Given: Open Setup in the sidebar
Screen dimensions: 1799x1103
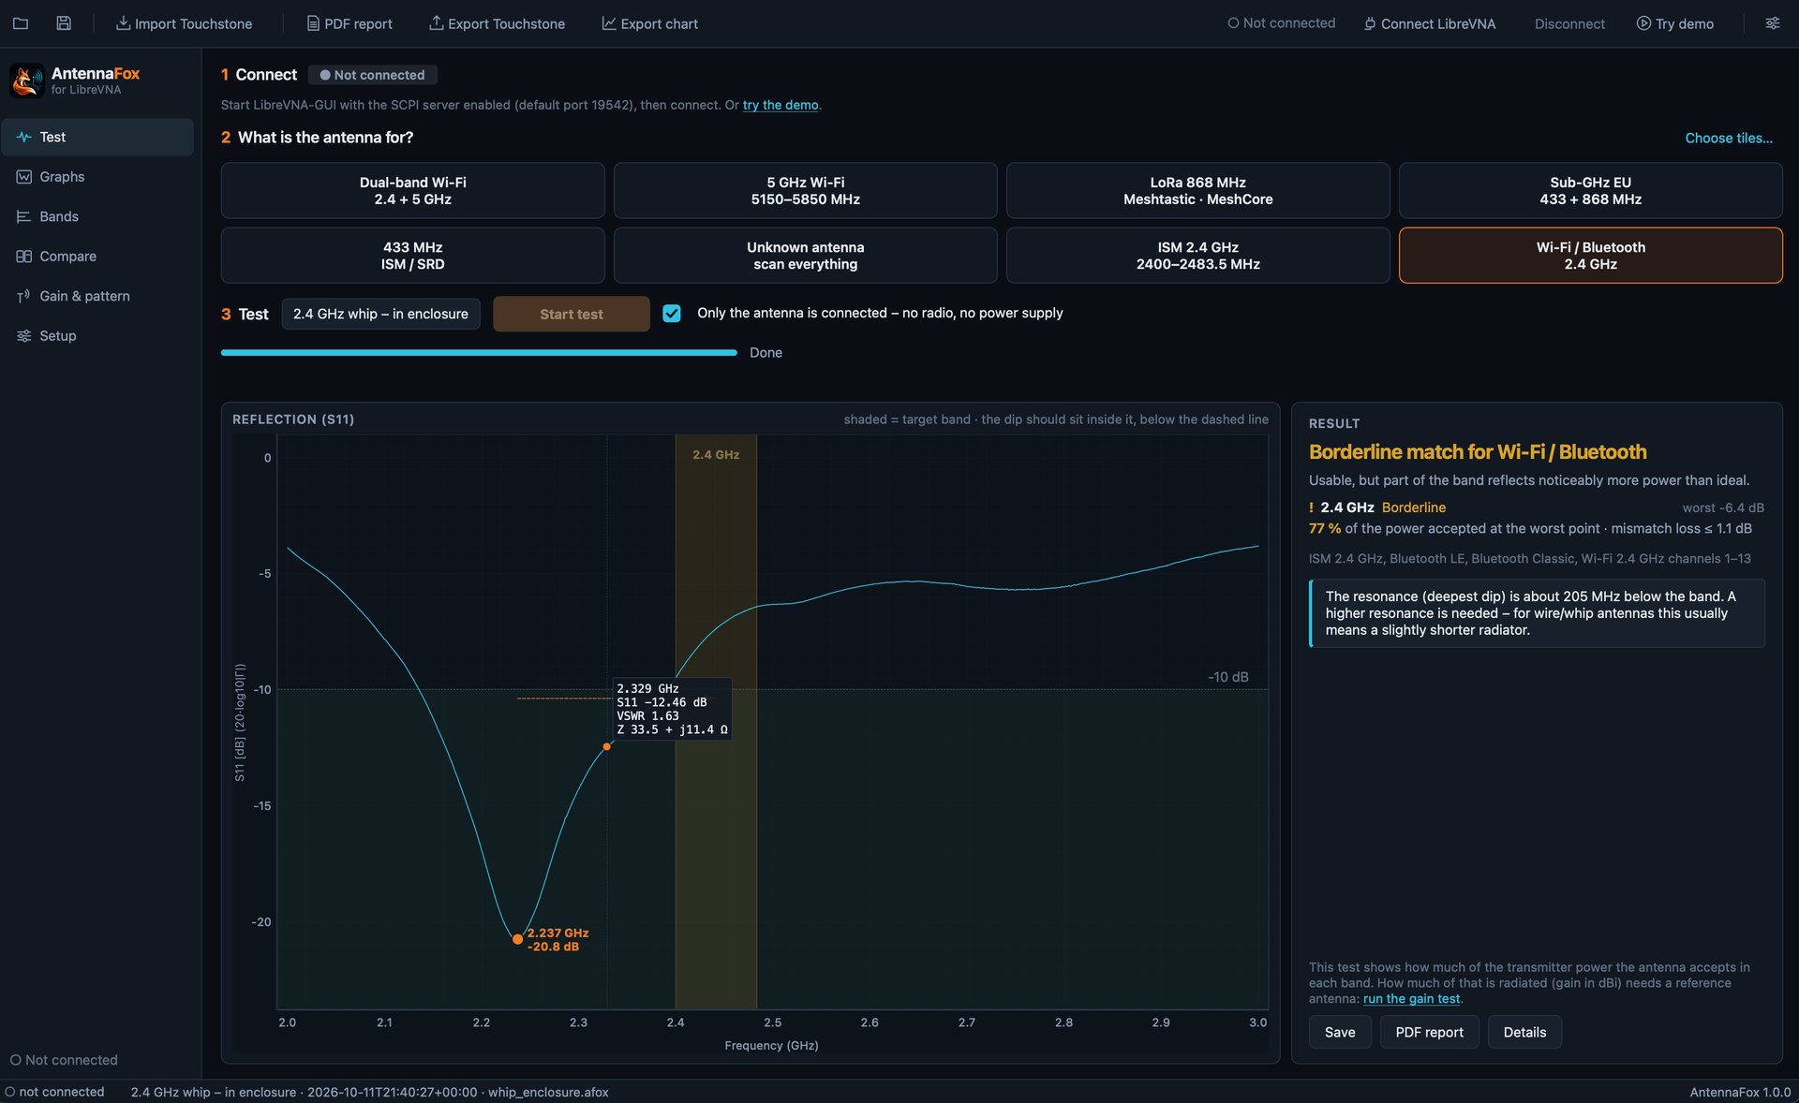Looking at the screenshot, I should 97,336.
